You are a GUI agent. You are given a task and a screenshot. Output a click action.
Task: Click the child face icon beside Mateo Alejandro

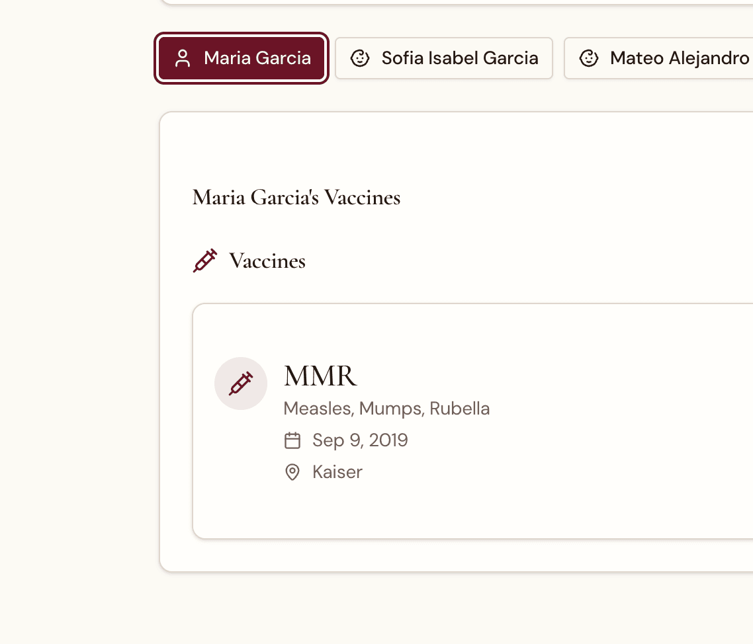[588, 58]
